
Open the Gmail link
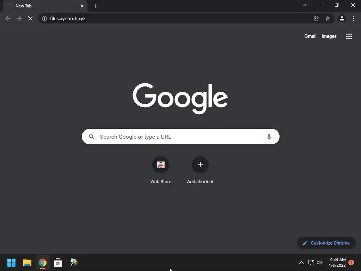tap(310, 36)
